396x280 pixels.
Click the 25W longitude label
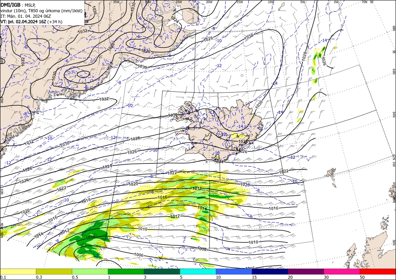pos(179,2)
